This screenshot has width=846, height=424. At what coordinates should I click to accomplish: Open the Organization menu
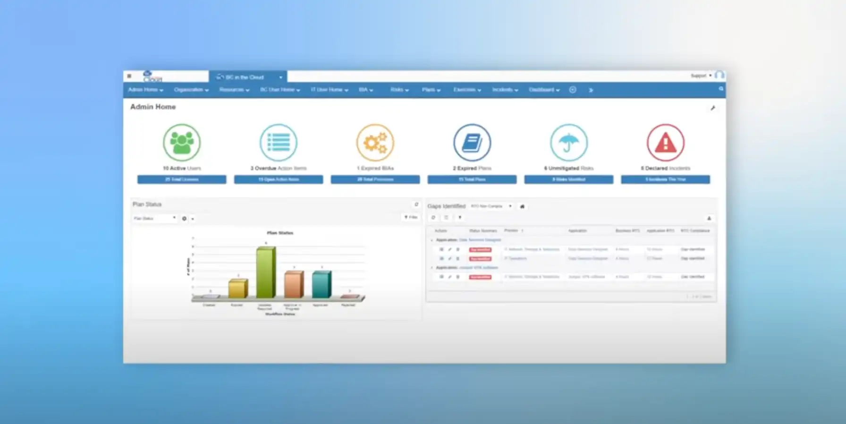click(191, 90)
